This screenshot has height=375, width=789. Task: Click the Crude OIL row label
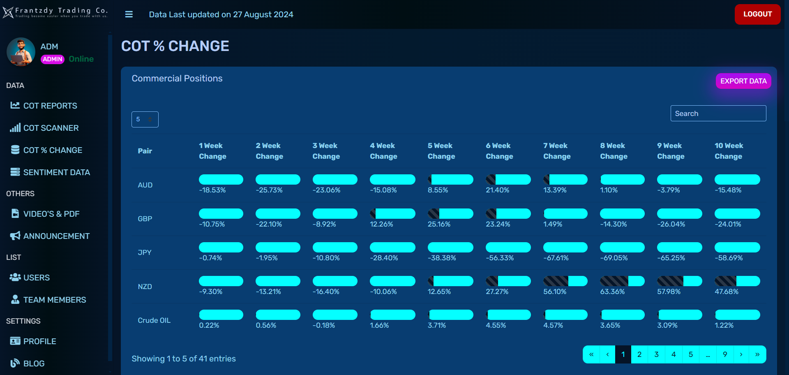154,320
